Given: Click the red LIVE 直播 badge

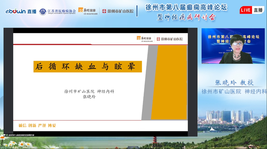Looking at the screenshot, I should (251, 10).
